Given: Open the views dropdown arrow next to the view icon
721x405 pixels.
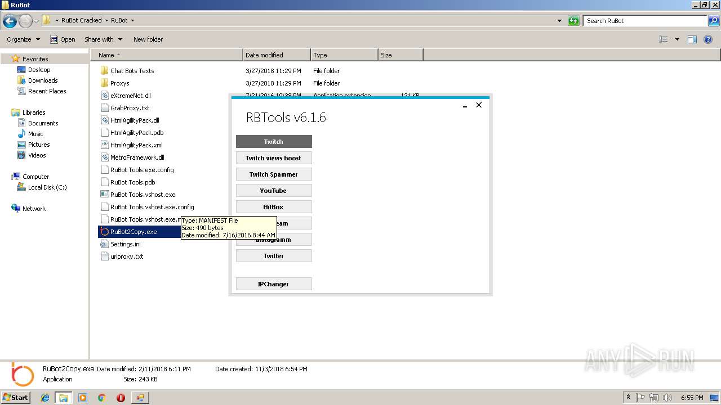Looking at the screenshot, I should click(677, 39).
